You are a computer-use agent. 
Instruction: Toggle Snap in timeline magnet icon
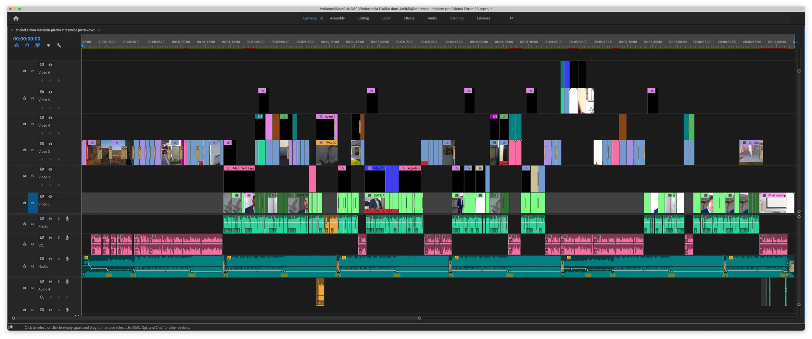[27, 45]
